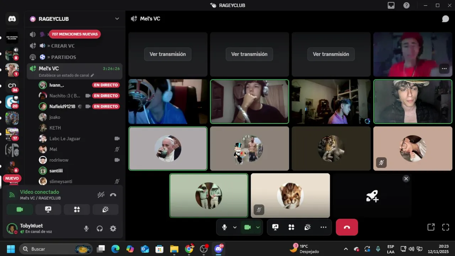455x256 pixels.
Task: Open File Explorer from taskbar
Action: pyautogui.click(x=174, y=249)
